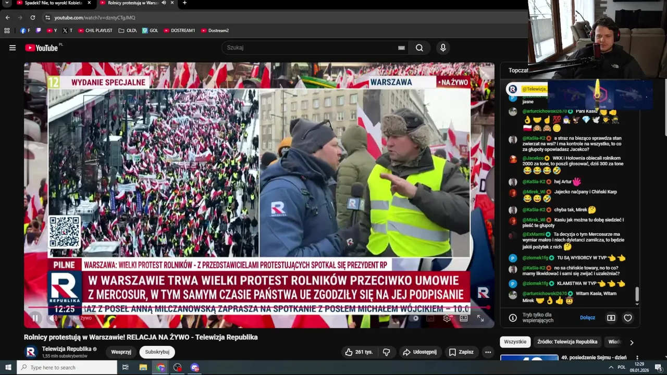Click the magnifier search button
The width and height of the screenshot is (667, 375).
[419, 48]
